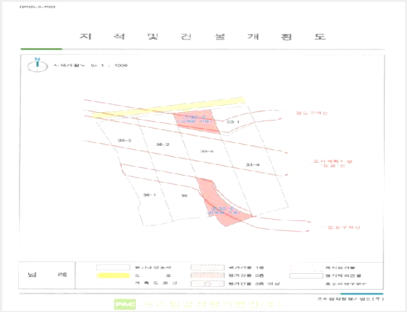Click the legend text '용도지역구분선'
Screen dimensions: 407x312
(346, 284)
